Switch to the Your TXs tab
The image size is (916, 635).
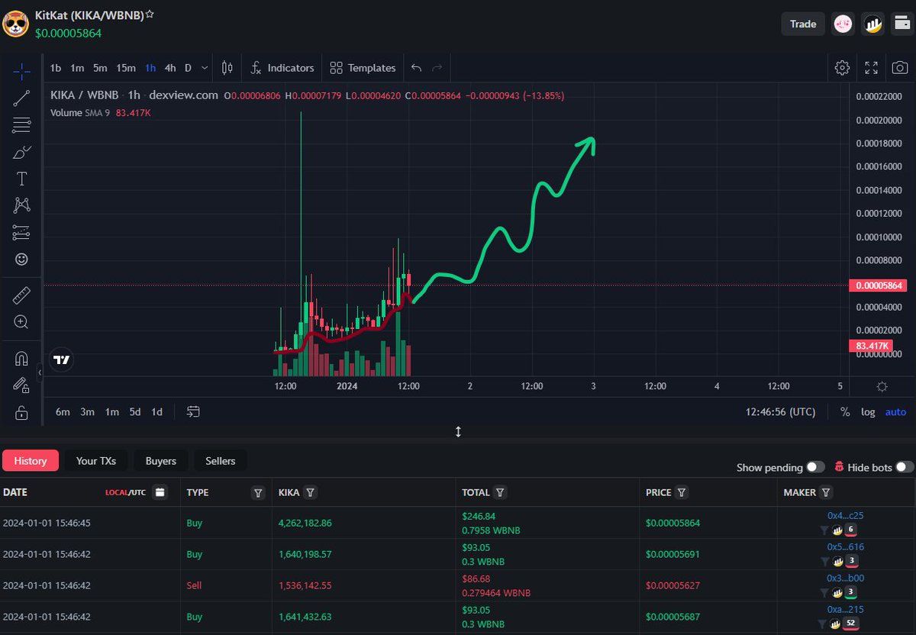(96, 461)
